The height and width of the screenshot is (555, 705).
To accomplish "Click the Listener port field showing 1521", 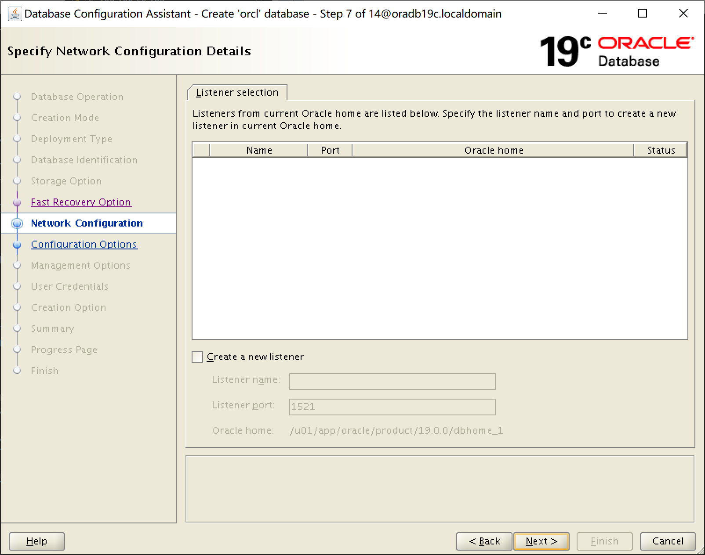I will coord(392,407).
